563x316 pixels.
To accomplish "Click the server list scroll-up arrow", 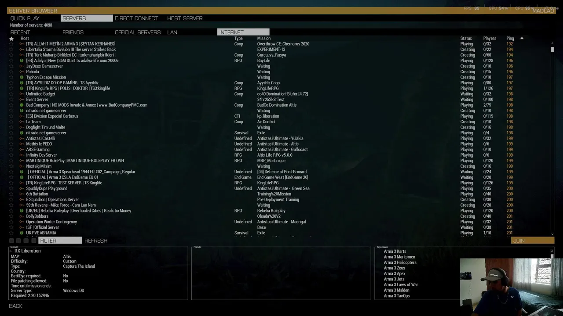I will (x=552, y=44).
